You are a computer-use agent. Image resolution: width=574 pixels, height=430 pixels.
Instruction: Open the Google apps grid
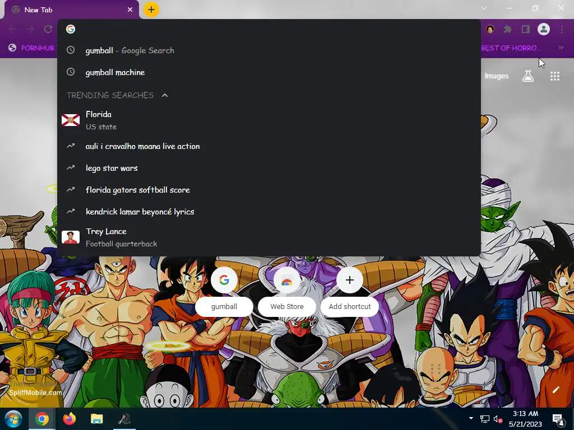555,76
